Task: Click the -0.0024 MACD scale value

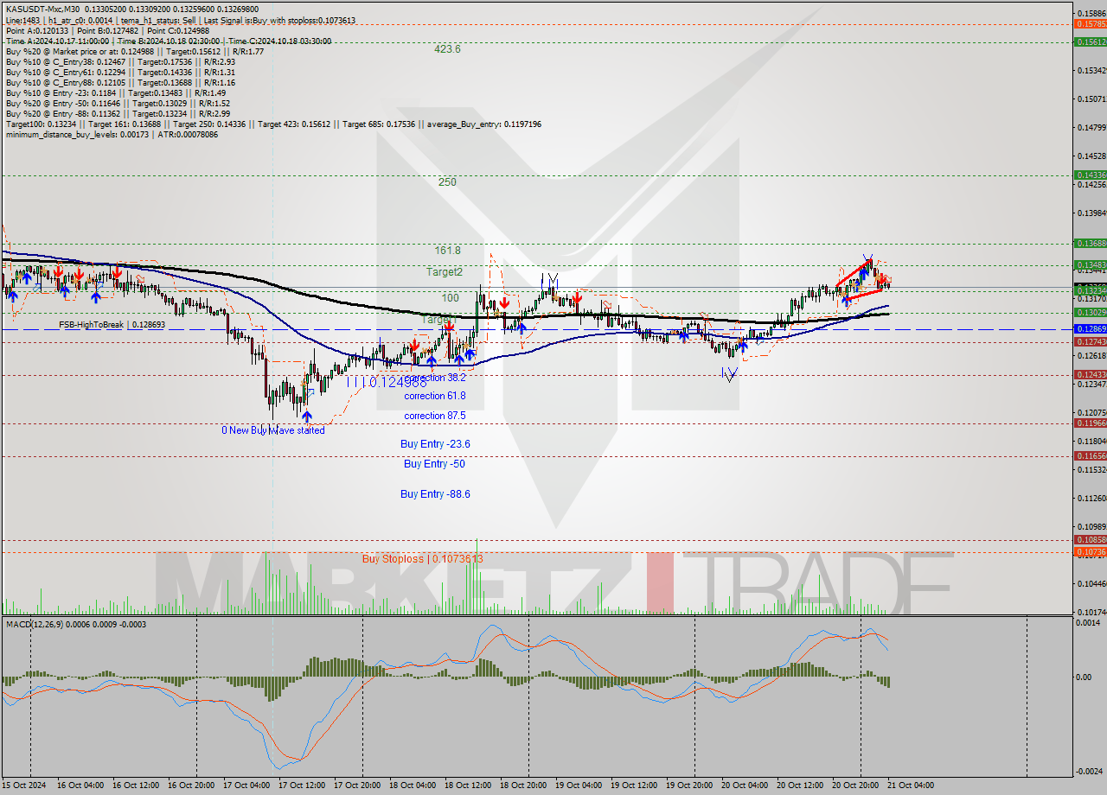Action: (x=1088, y=772)
